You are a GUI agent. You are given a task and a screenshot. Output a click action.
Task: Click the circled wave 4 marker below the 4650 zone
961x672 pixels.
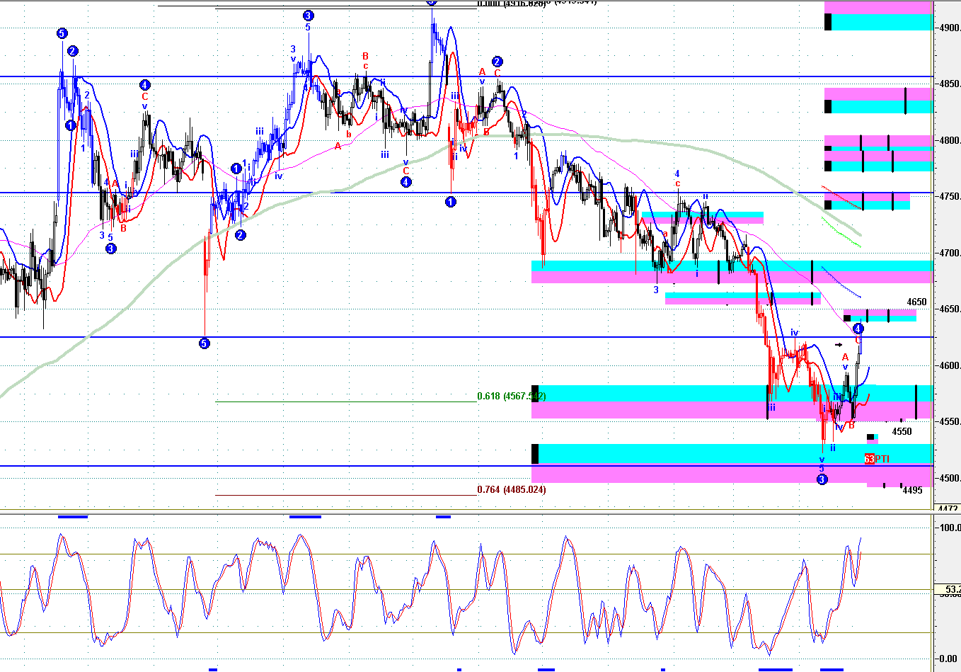858,329
